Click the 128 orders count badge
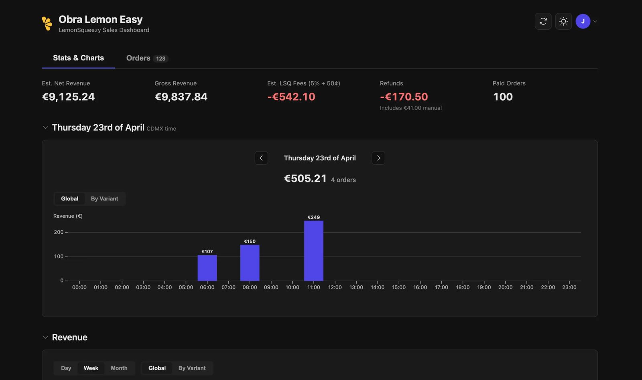Image resolution: width=642 pixels, height=380 pixels. pos(160,59)
